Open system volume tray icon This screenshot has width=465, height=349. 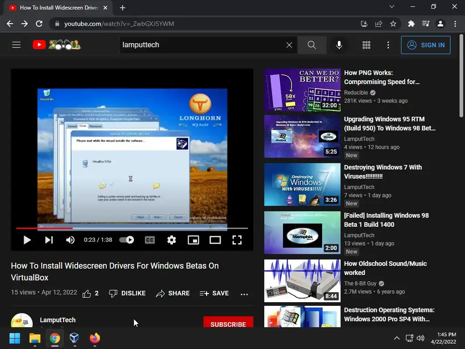click(x=420, y=338)
